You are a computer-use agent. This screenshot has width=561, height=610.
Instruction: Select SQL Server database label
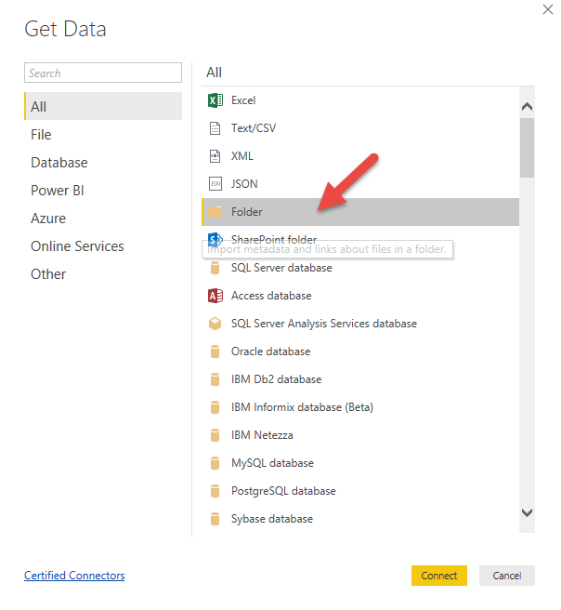pyautogui.click(x=281, y=268)
